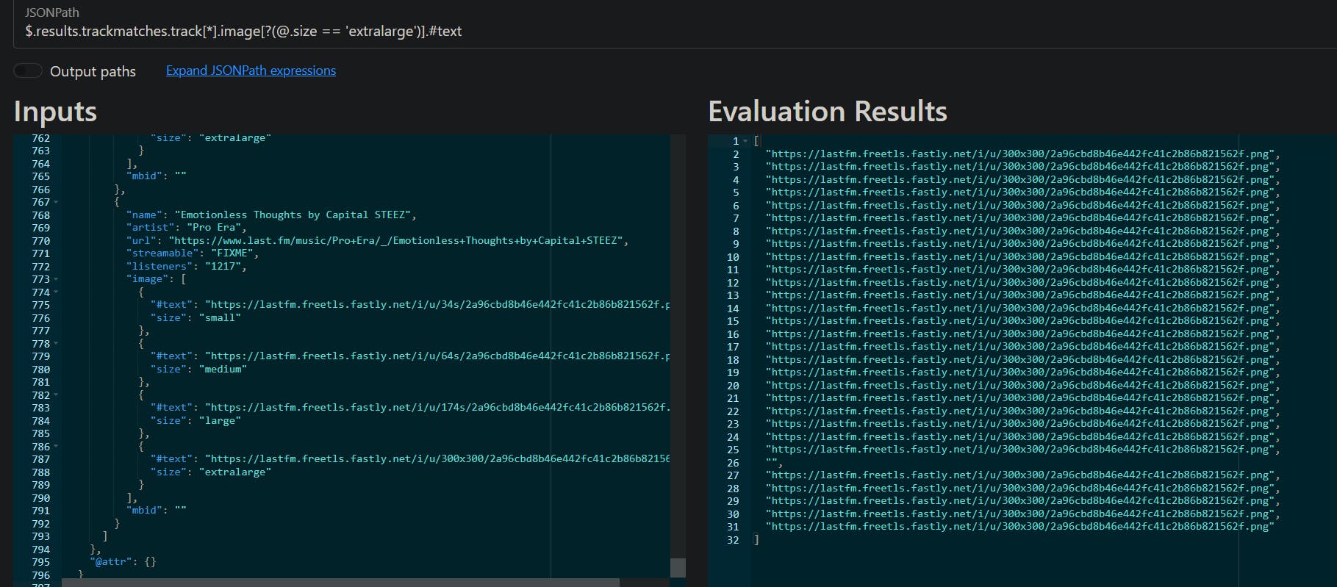Open the Expand JSONPath expressions link
1337x587 pixels.
pos(251,71)
